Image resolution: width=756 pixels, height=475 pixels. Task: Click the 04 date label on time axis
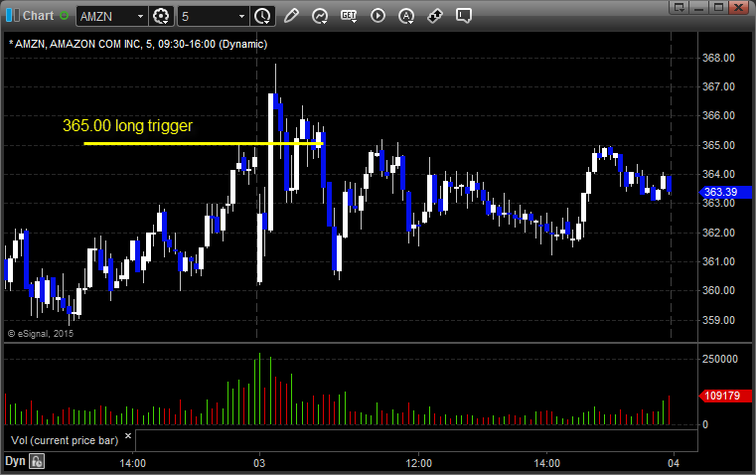(x=674, y=463)
